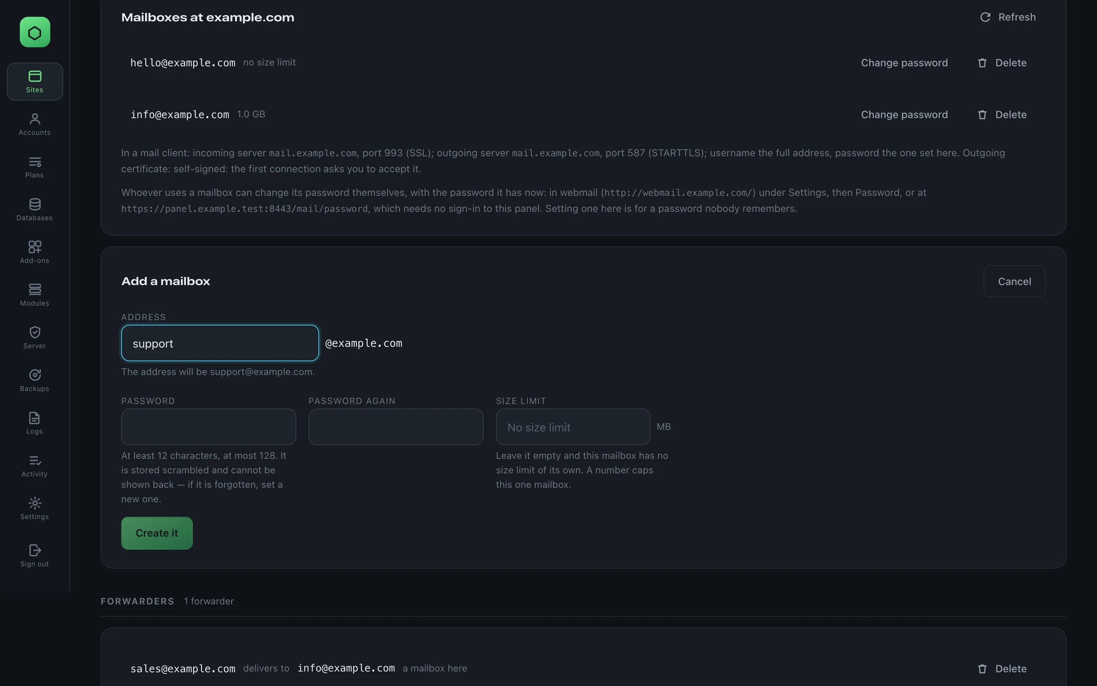Image resolution: width=1097 pixels, height=686 pixels.
Task: Click the Password input field
Action: pyautogui.click(x=208, y=427)
